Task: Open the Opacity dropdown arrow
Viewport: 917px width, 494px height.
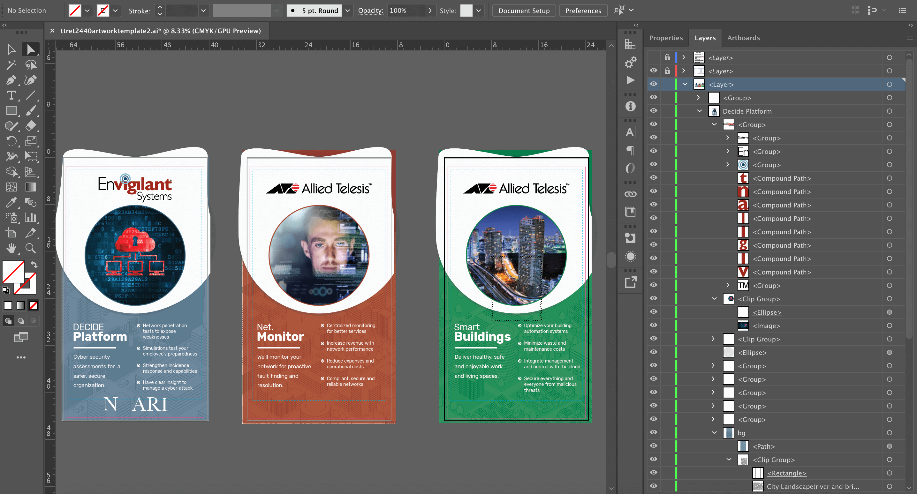Action: click(x=430, y=11)
